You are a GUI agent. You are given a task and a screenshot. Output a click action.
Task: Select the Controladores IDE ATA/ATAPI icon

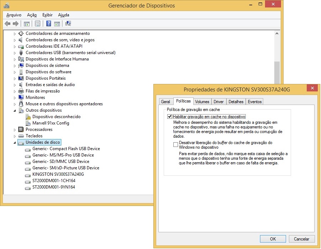click(x=21, y=46)
